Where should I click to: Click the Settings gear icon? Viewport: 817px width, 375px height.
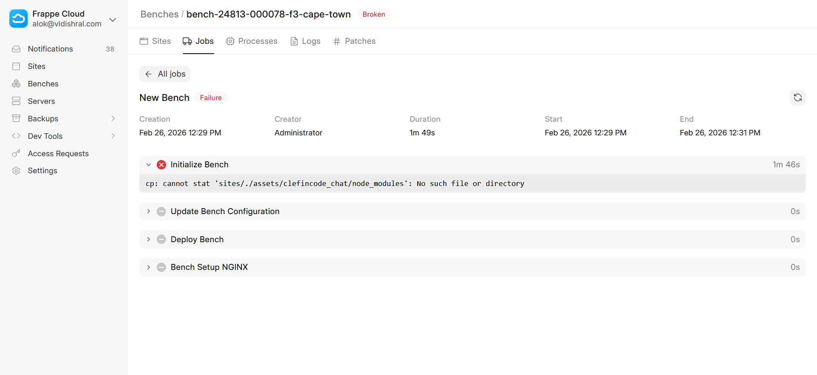[16, 171]
